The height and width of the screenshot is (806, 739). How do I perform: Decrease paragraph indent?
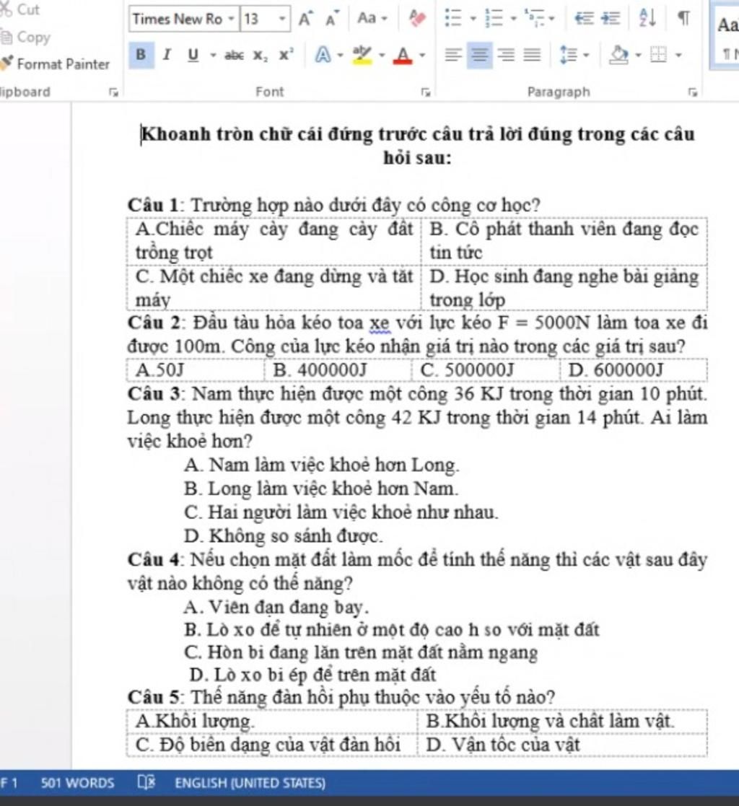[x=584, y=19]
